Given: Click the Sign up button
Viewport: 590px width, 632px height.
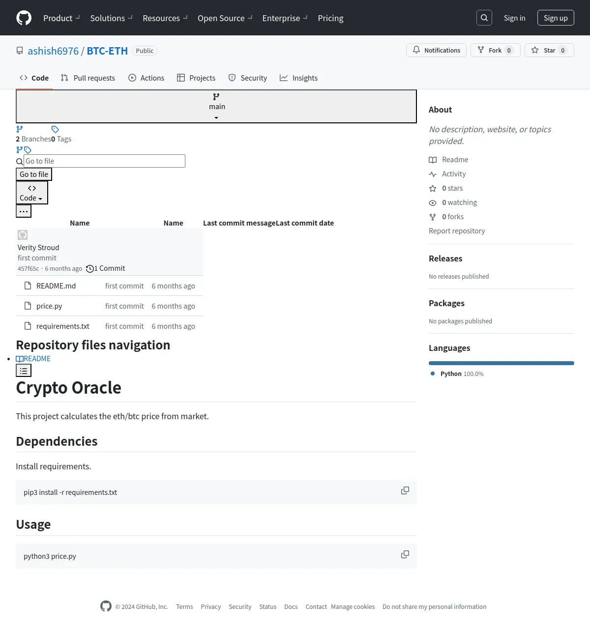Looking at the screenshot, I should [556, 18].
